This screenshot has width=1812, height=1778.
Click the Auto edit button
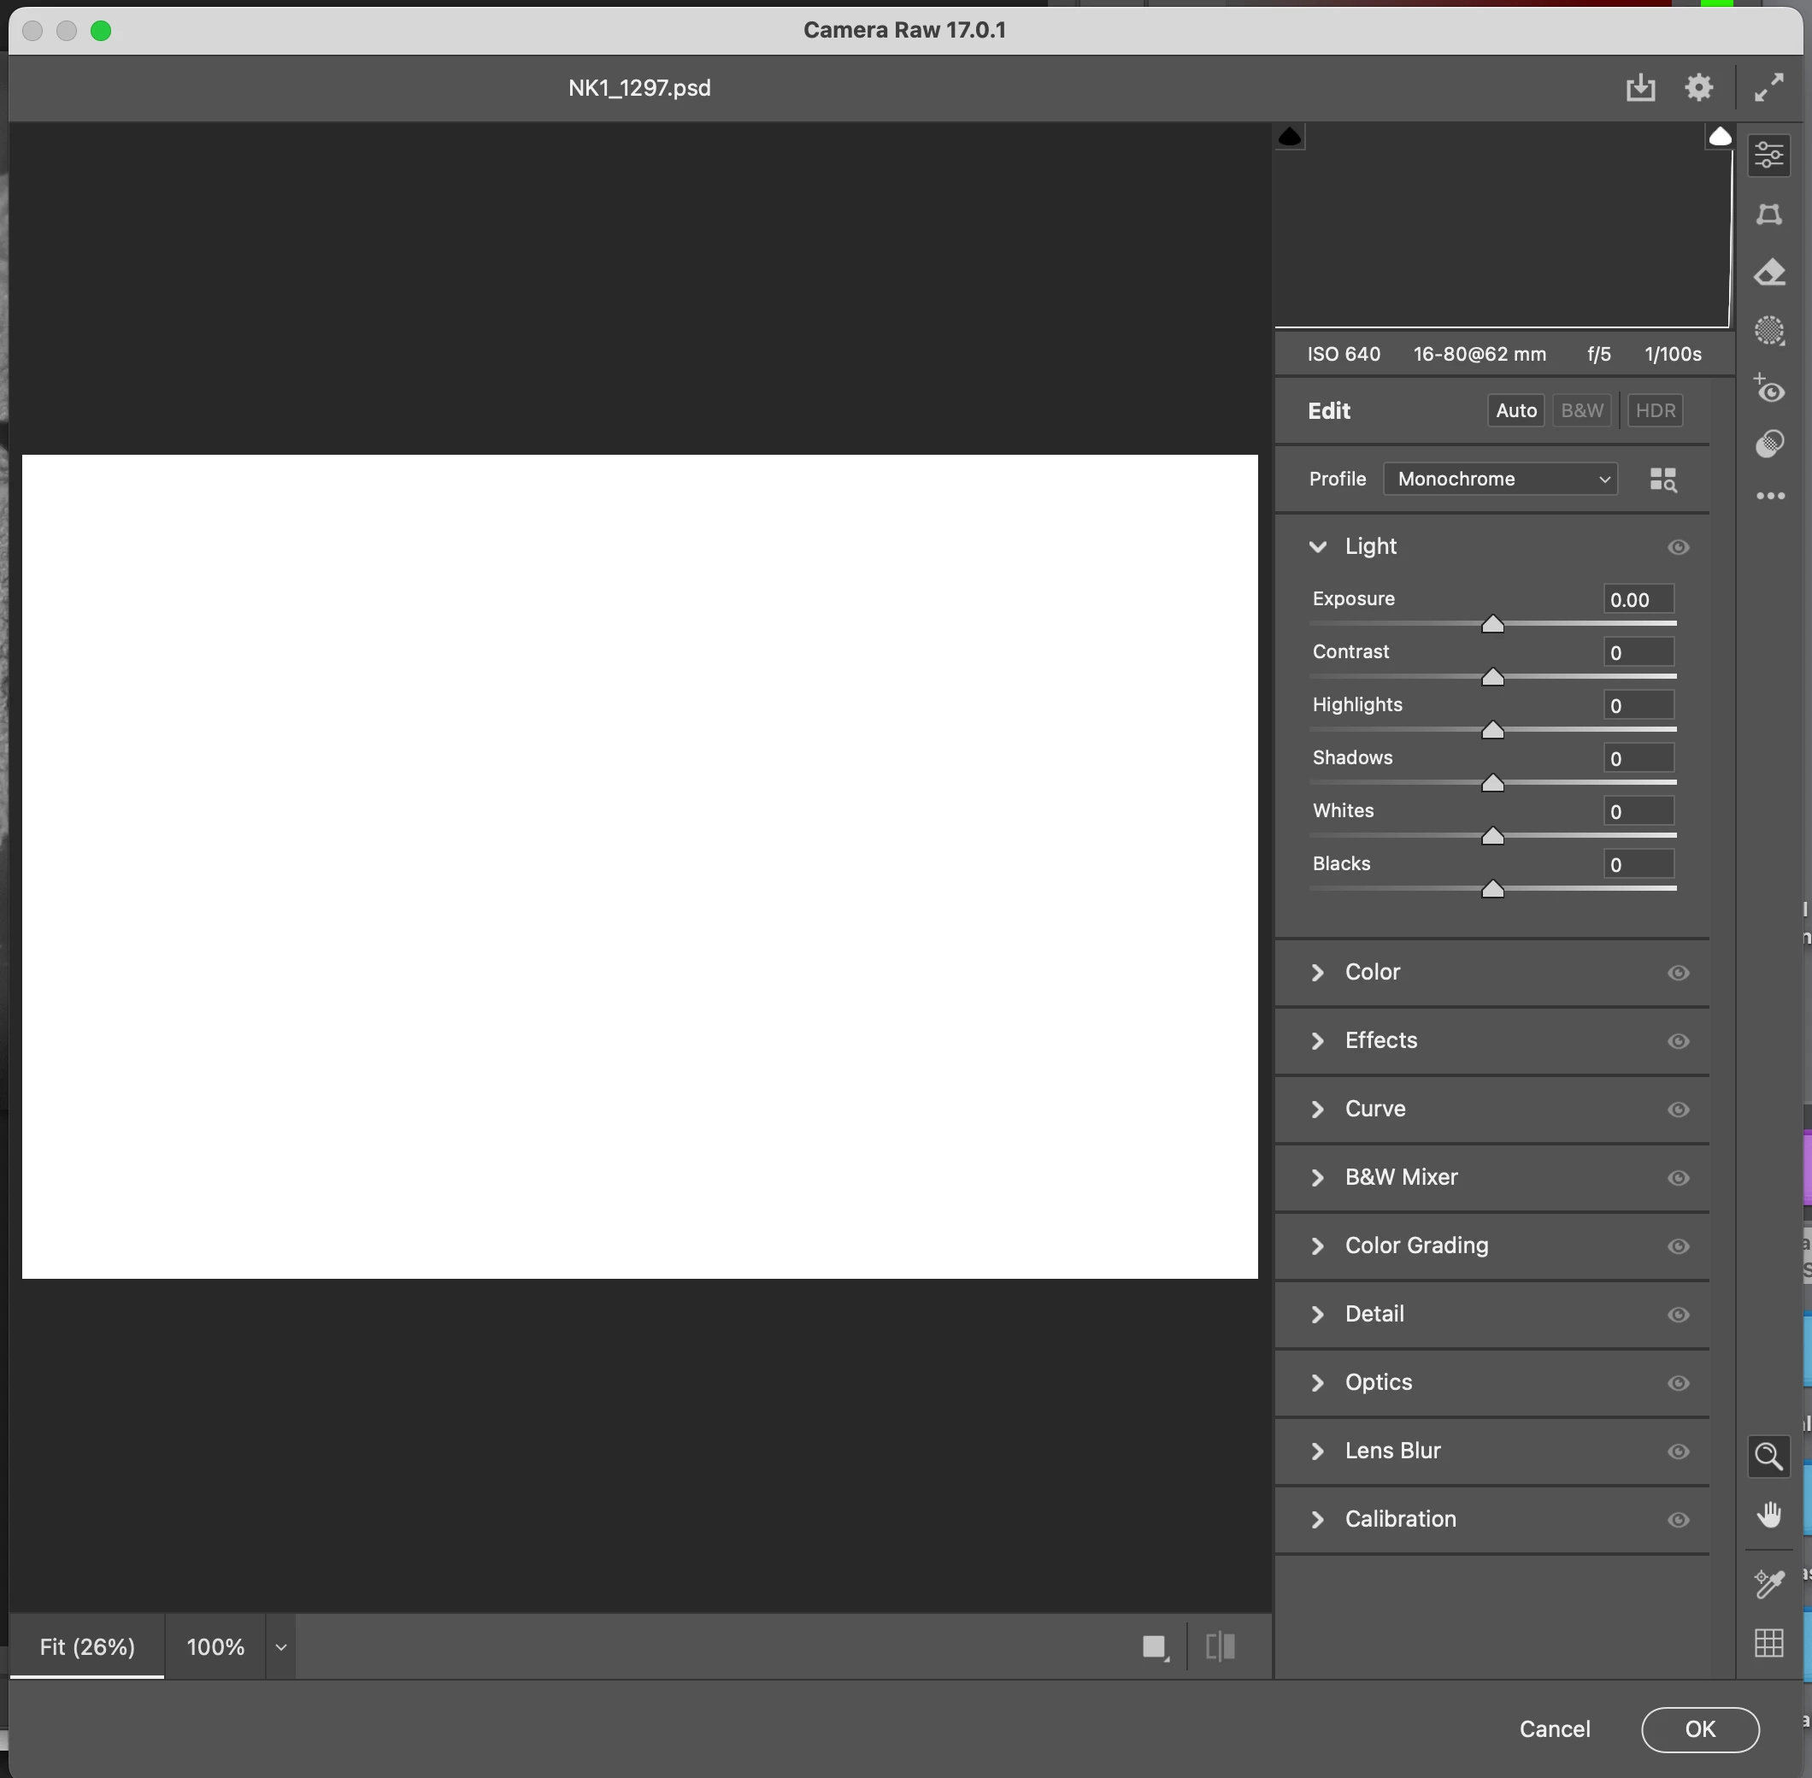tap(1515, 411)
